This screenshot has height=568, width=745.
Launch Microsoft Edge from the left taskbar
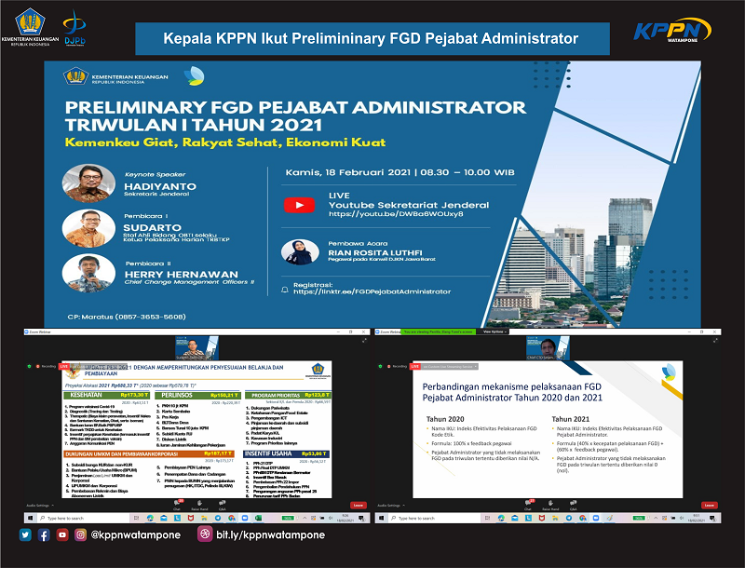150,518
